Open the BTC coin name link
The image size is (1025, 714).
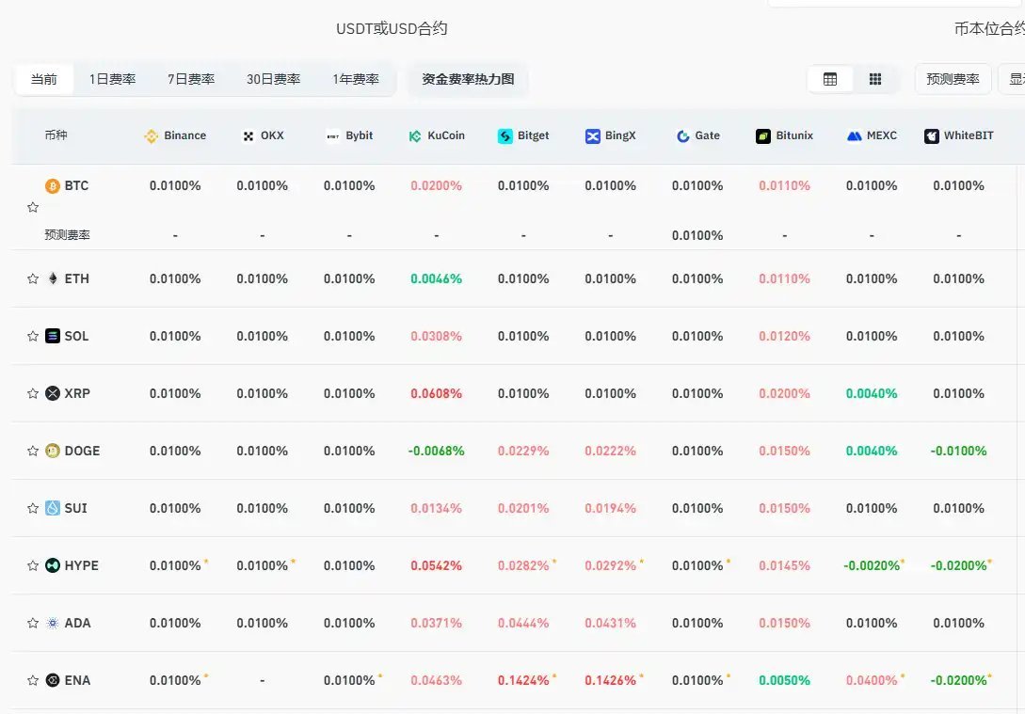(76, 186)
